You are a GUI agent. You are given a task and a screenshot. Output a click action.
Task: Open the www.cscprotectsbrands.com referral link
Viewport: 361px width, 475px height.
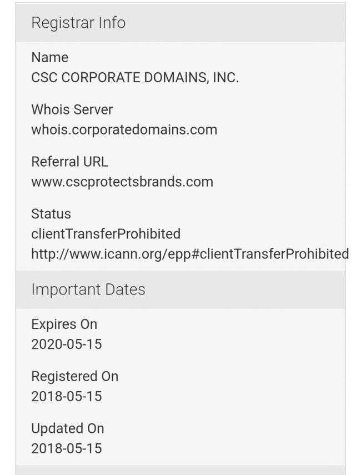(122, 182)
